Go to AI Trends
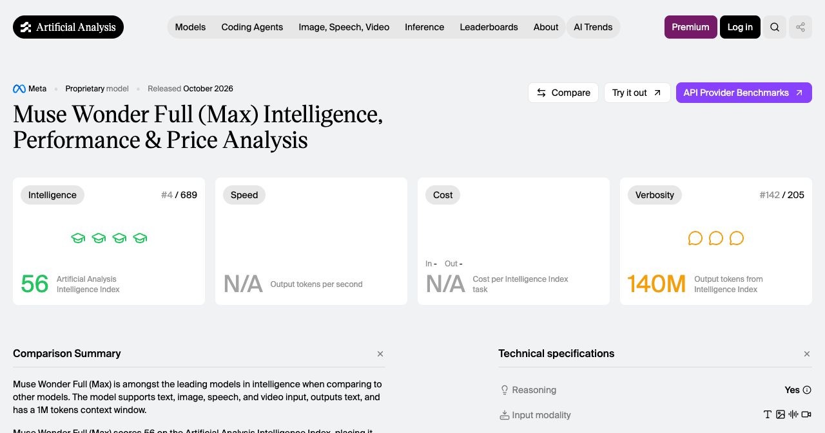Viewport: 825px width, 433px height. pyautogui.click(x=593, y=27)
